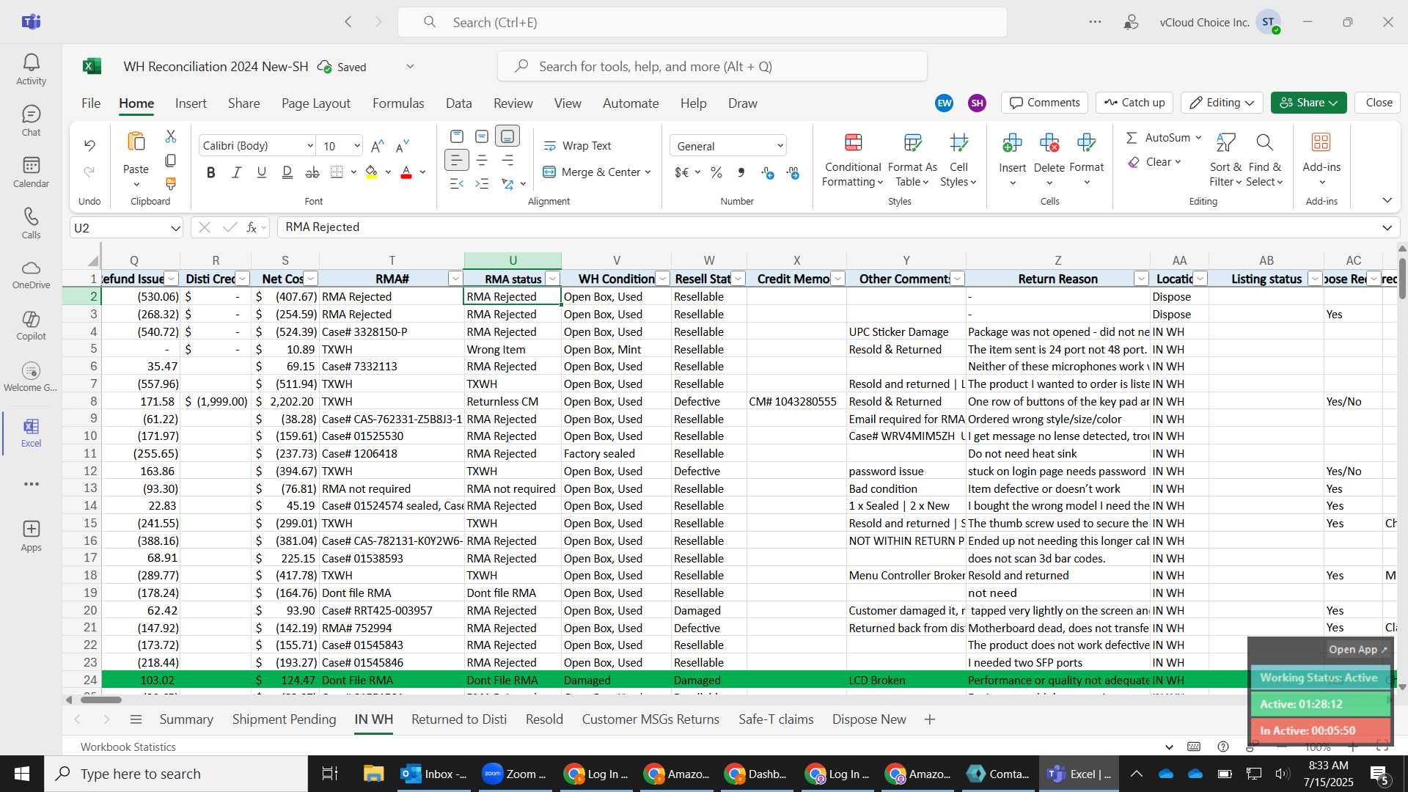Viewport: 1408px width, 792px height.
Task: Open the Editing mode dropdown
Action: pyautogui.click(x=1222, y=103)
